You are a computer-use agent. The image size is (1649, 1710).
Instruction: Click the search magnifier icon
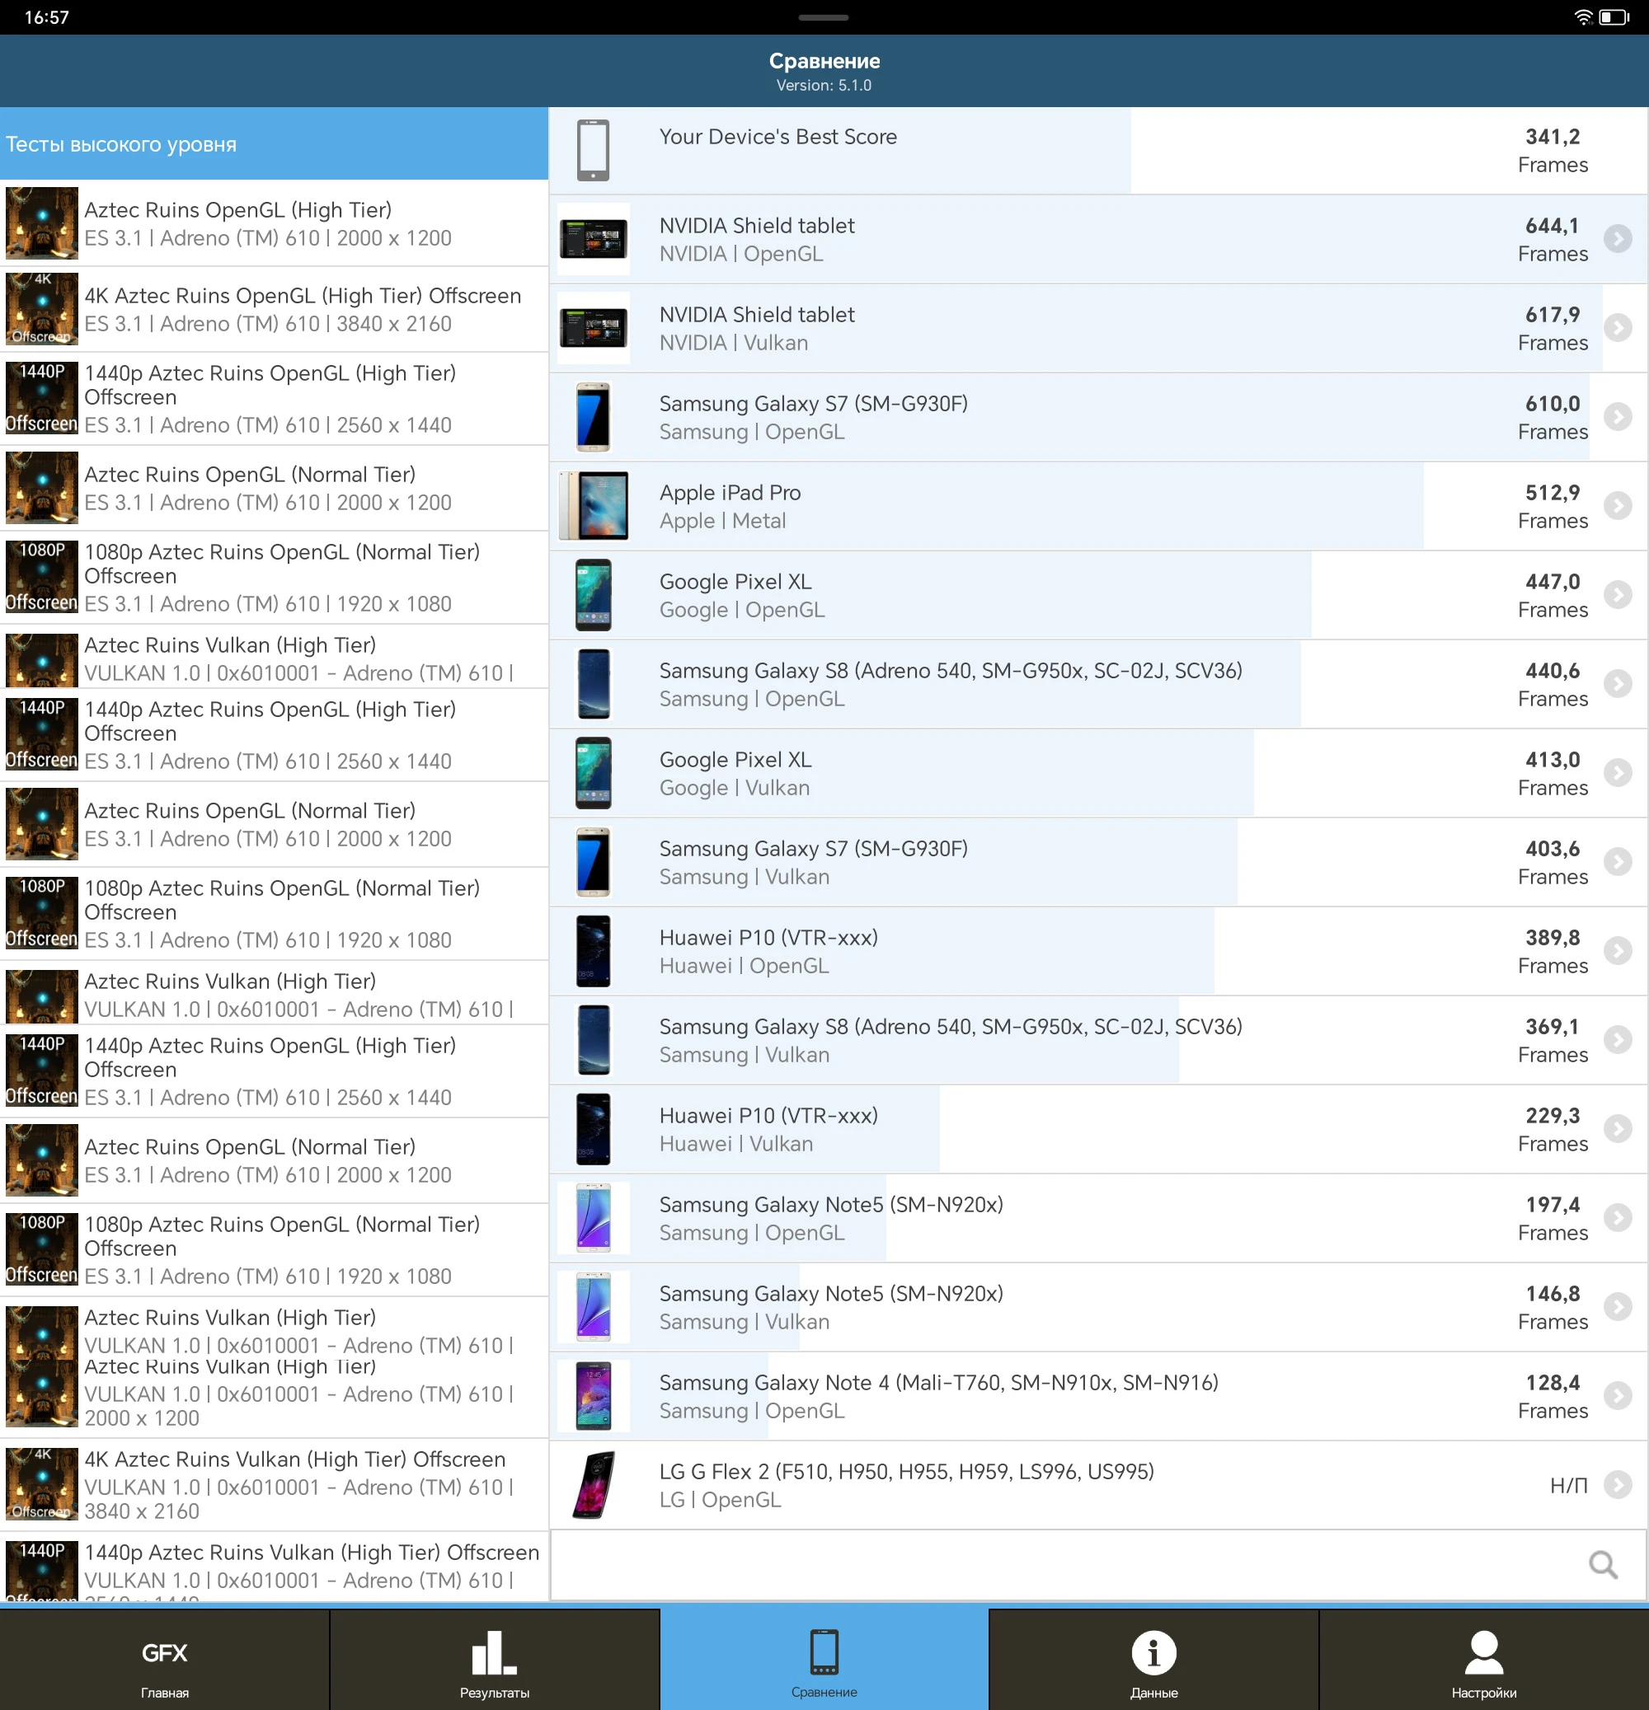1603,1564
